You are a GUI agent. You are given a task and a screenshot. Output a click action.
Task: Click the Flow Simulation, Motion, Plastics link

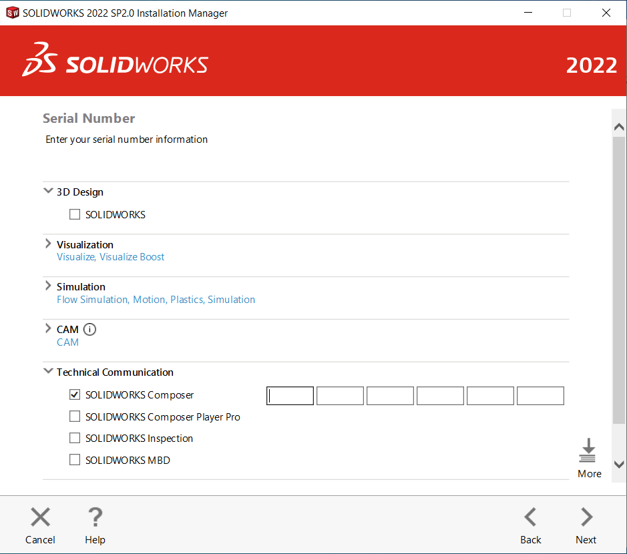156,300
